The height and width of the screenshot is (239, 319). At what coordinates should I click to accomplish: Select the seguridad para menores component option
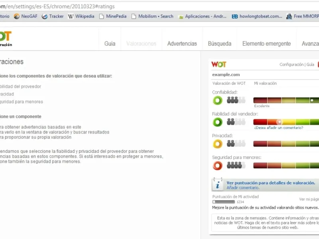(x=22, y=102)
